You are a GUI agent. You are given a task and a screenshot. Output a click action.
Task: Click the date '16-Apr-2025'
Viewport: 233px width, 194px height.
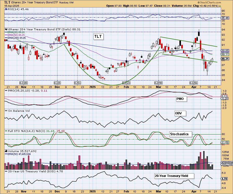pyautogui.click(x=12, y=6)
